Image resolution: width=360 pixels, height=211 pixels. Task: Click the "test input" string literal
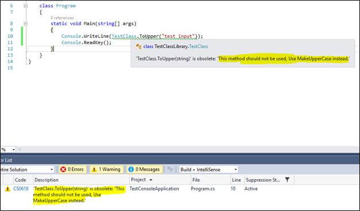[178, 36]
